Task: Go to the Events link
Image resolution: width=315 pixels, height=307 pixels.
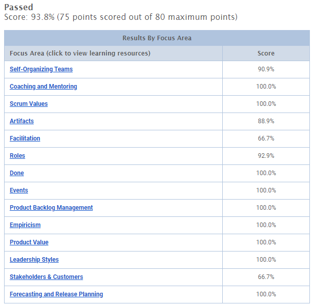Action: [19, 190]
